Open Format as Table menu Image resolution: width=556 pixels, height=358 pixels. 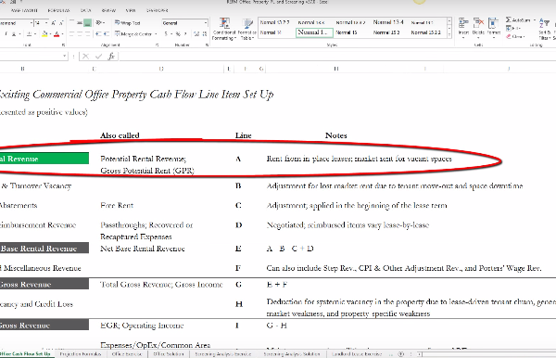click(x=246, y=29)
